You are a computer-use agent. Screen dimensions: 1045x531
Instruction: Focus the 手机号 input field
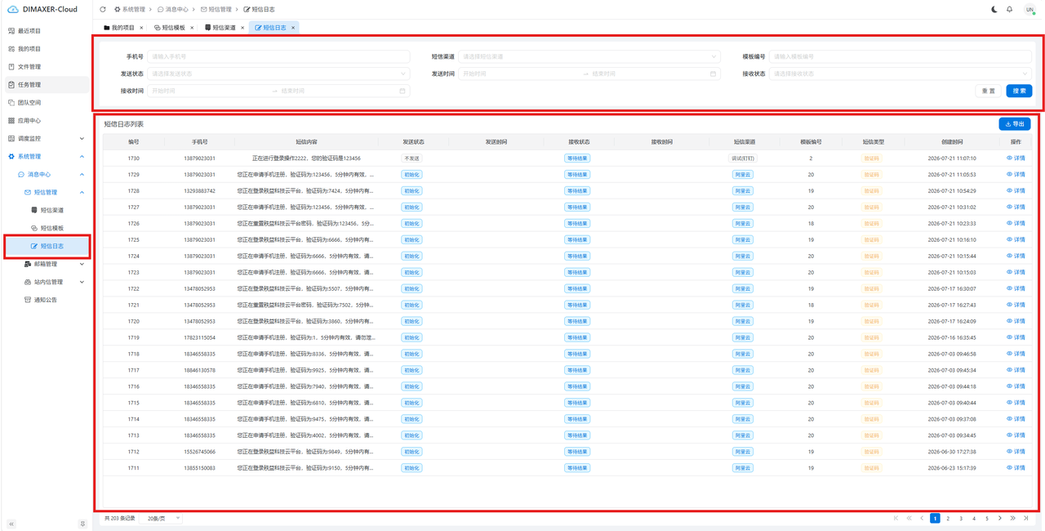278,56
